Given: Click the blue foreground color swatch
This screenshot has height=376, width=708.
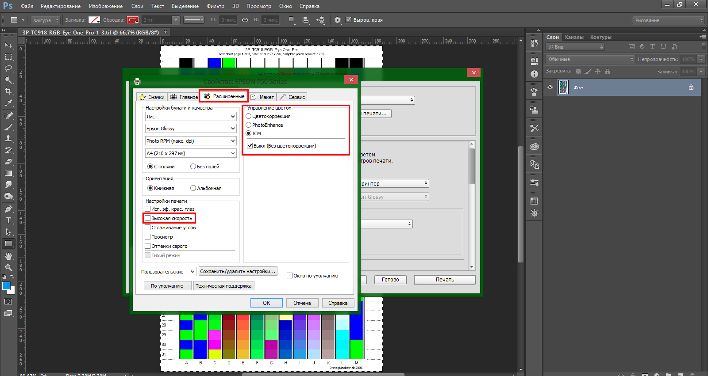Looking at the screenshot, I should click(x=6, y=286).
